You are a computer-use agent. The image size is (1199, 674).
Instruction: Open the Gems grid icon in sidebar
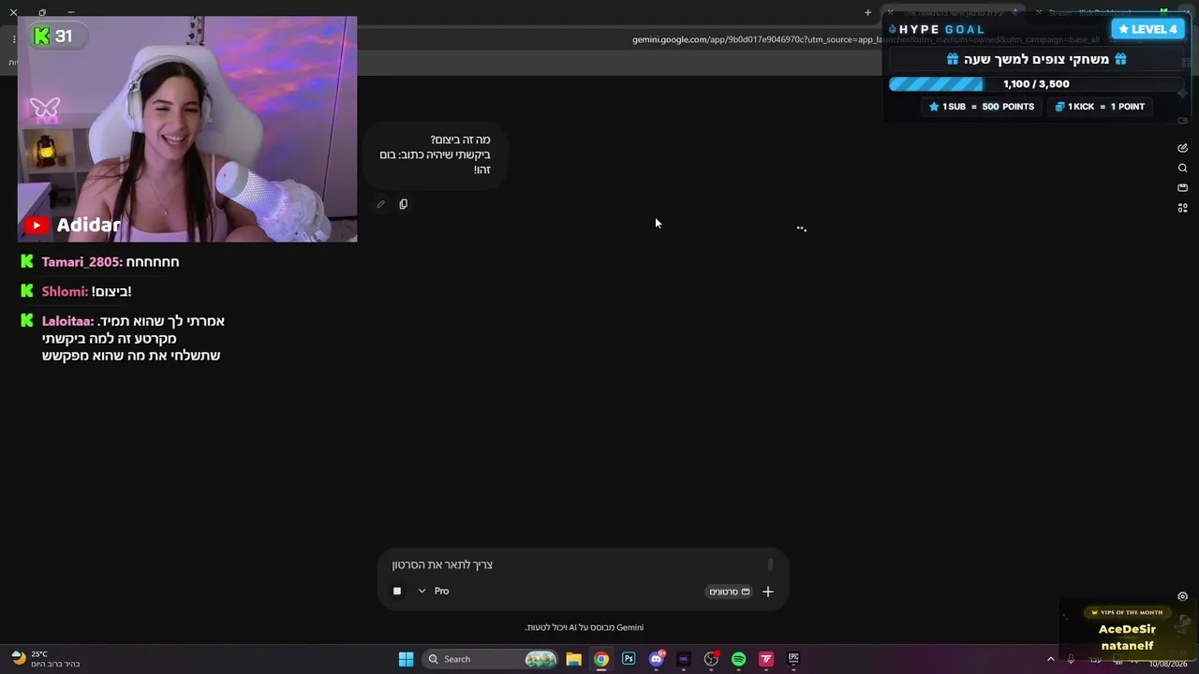[x=1182, y=208]
